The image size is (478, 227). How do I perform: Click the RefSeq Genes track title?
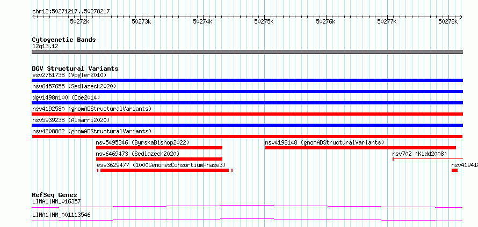(55, 195)
